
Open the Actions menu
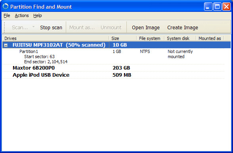(22, 15)
